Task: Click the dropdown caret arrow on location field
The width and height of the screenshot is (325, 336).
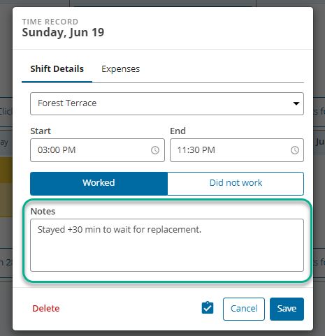Action: point(296,103)
